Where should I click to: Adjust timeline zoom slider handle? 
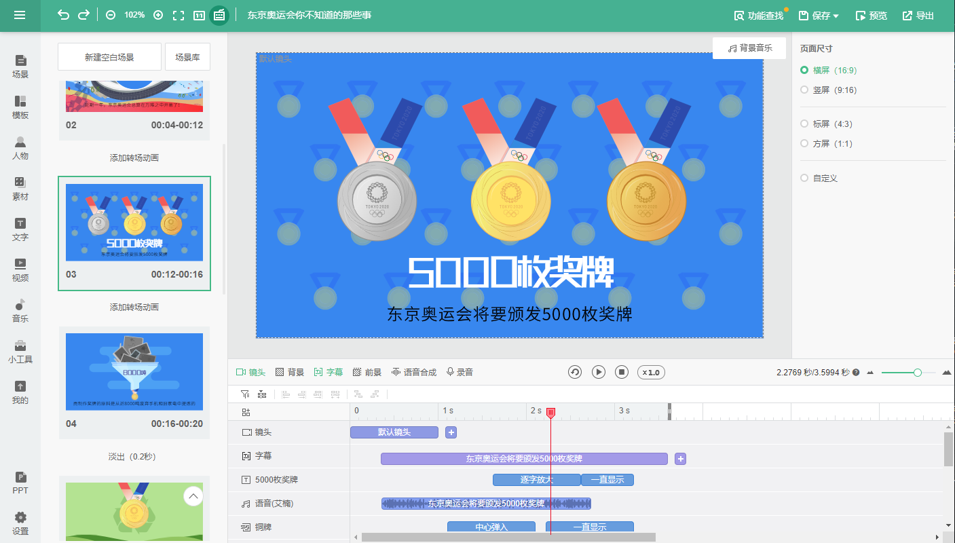click(x=918, y=373)
